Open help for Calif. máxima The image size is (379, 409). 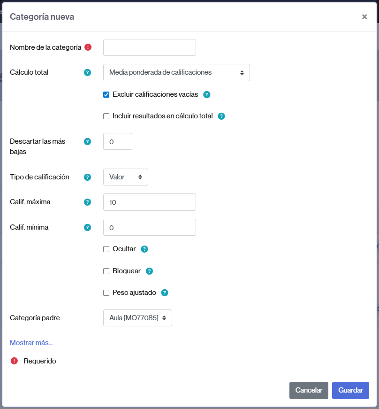click(x=87, y=202)
